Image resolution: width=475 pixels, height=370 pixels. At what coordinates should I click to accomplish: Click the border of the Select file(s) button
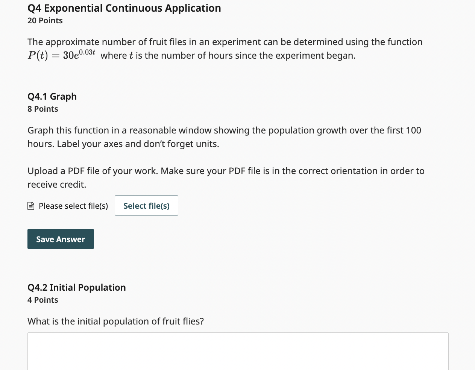146,197
